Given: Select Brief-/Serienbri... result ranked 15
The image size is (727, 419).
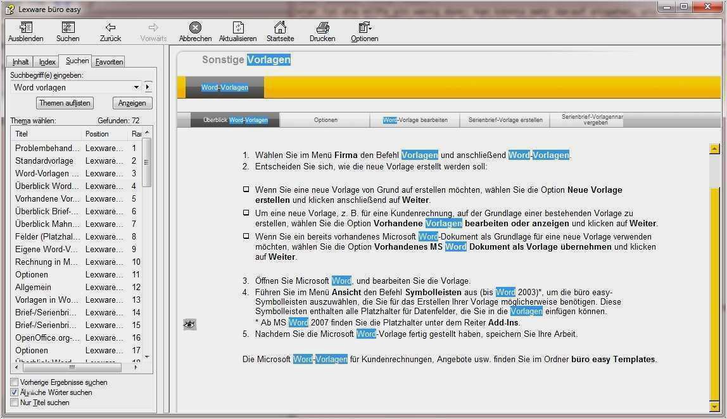Looking at the screenshot, I should [77, 325].
